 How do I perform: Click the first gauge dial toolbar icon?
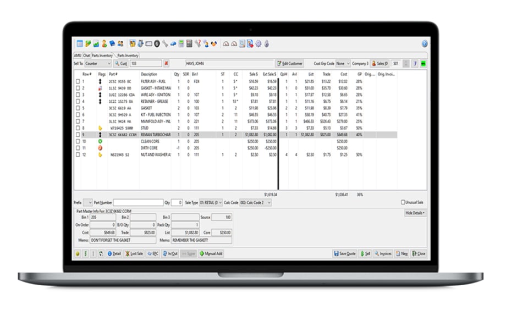(226, 43)
